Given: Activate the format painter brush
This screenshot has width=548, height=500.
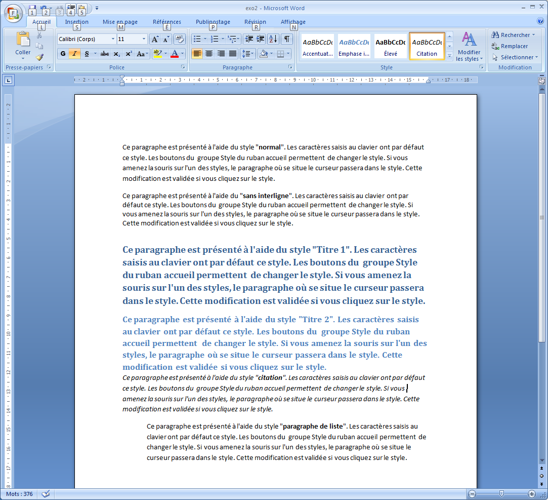Looking at the screenshot, I should pos(39,57).
